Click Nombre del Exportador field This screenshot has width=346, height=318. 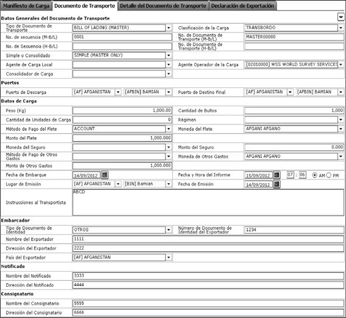(208, 239)
